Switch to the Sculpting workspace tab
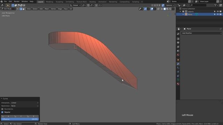This screenshot has height=125, width=223. [60, 2]
